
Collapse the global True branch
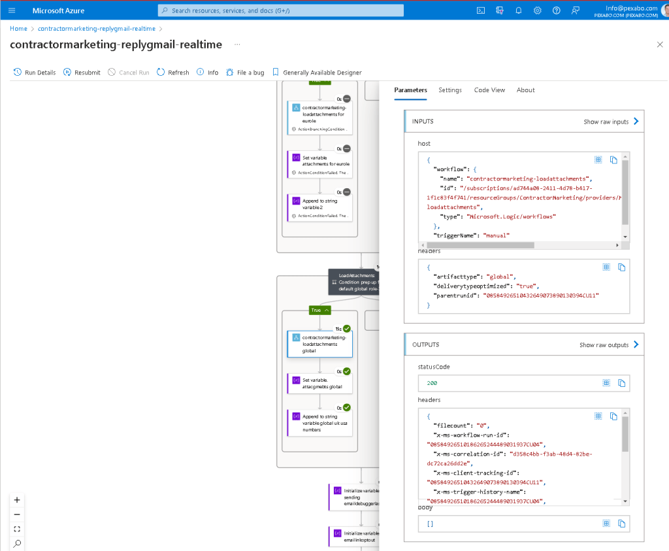[320, 310]
